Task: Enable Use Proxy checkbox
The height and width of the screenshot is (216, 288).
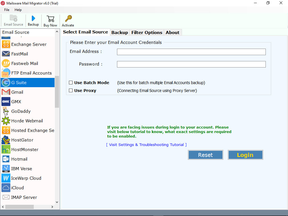Action: pos(71,90)
